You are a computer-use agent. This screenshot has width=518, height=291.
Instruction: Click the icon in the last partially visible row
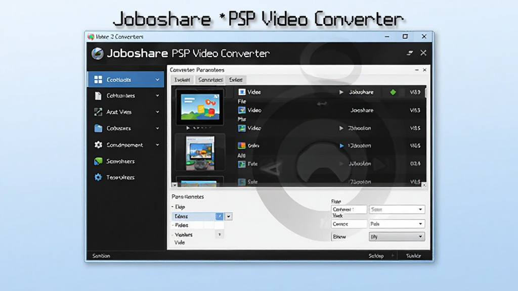pos(242,182)
